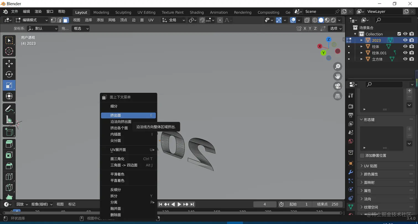Select the Measure tool
The image size is (418, 224).
[9, 119]
